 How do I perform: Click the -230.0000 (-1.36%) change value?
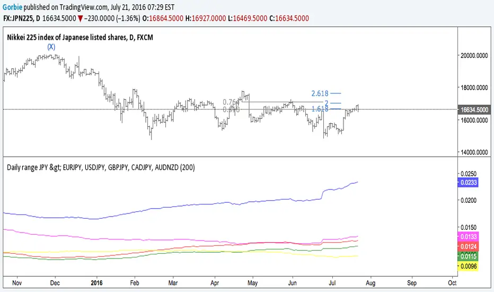[x=112, y=18]
